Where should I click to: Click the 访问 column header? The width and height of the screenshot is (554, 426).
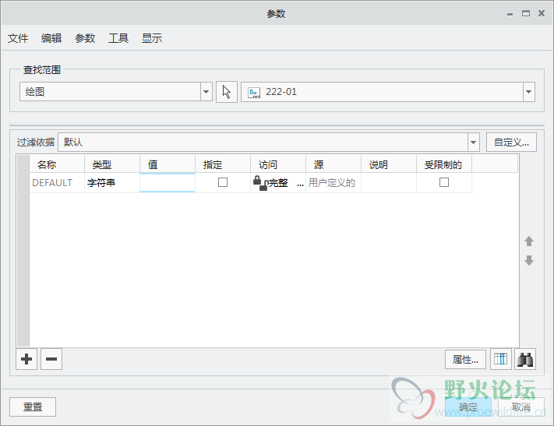pyautogui.click(x=278, y=164)
